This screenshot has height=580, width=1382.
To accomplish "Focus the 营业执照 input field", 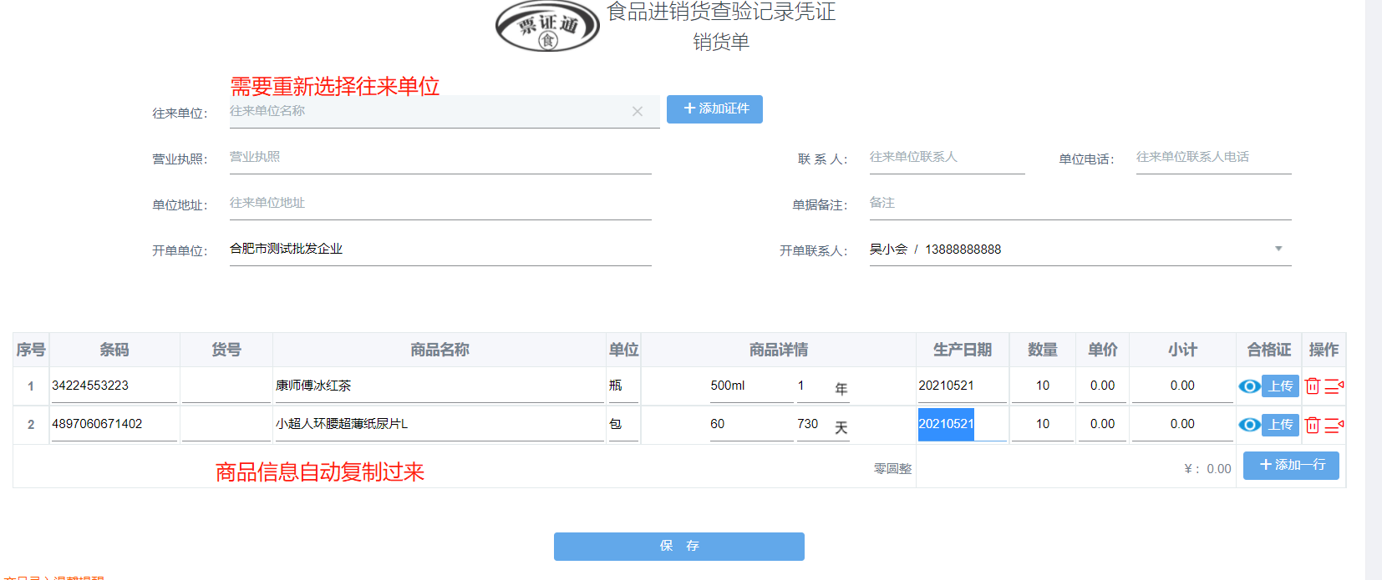I will tap(440, 157).
